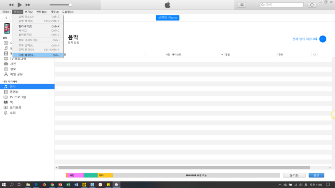Open the Up Next list view icon
This screenshot has width=335, height=188.
coord(242,5)
